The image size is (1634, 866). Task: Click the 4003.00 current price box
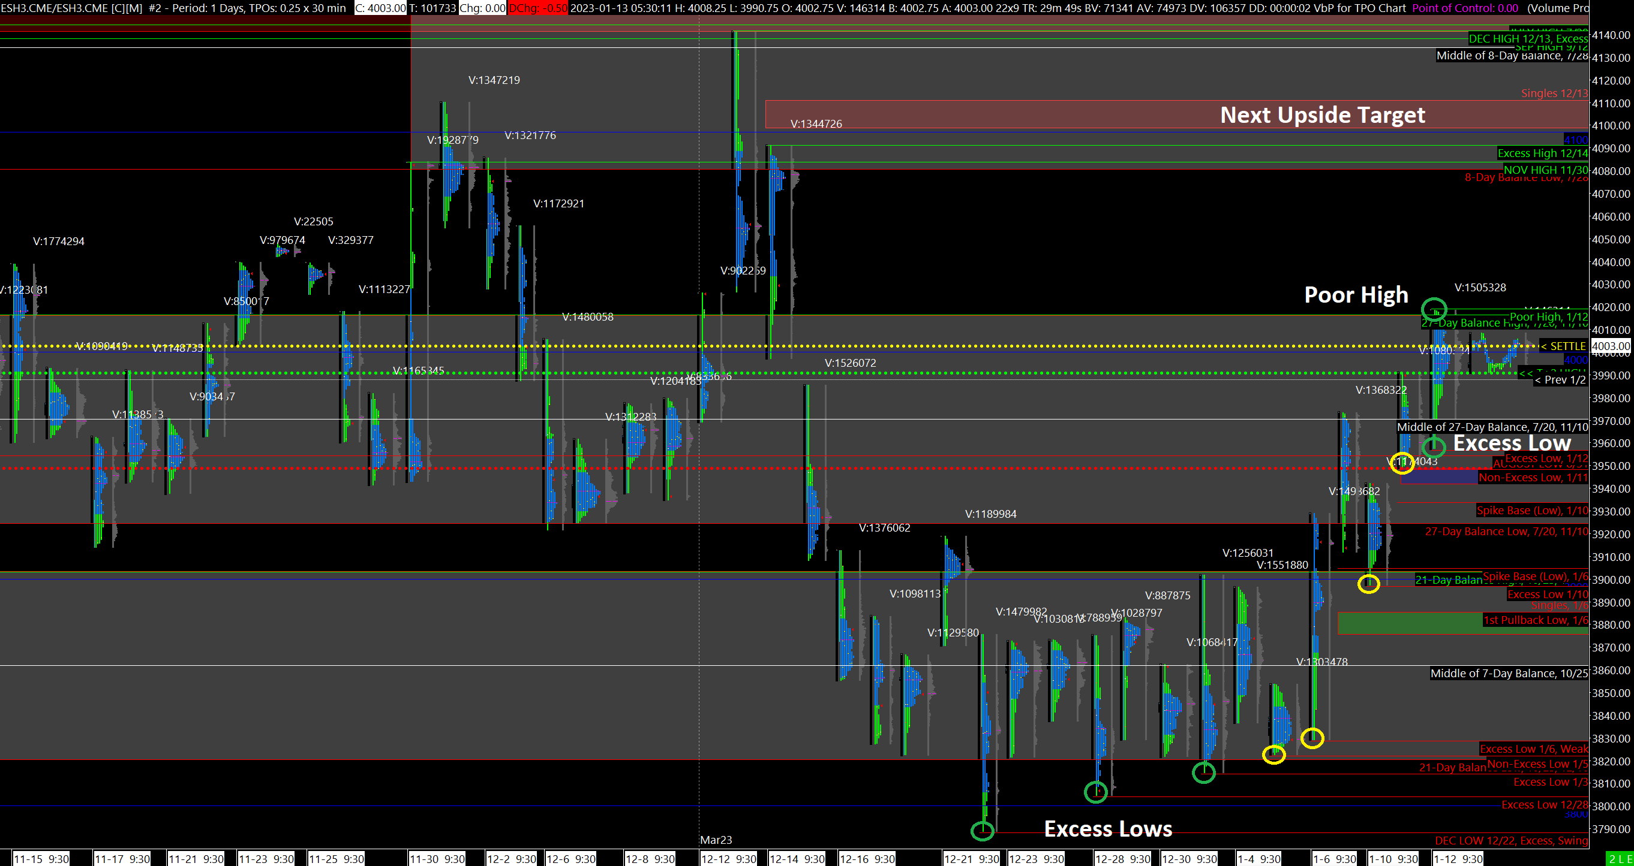coord(1610,346)
